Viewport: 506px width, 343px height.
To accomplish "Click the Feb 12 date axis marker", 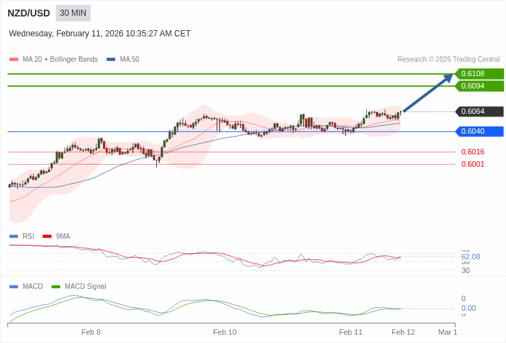I will [x=403, y=332].
